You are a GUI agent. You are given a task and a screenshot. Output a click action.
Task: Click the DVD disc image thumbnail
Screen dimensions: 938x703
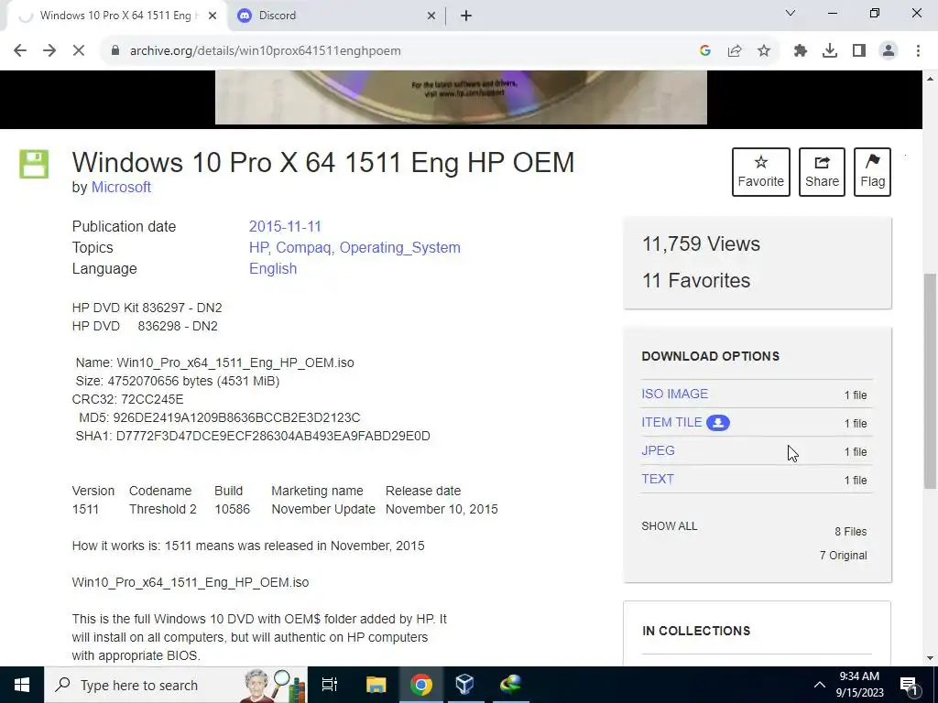pos(461,97)
